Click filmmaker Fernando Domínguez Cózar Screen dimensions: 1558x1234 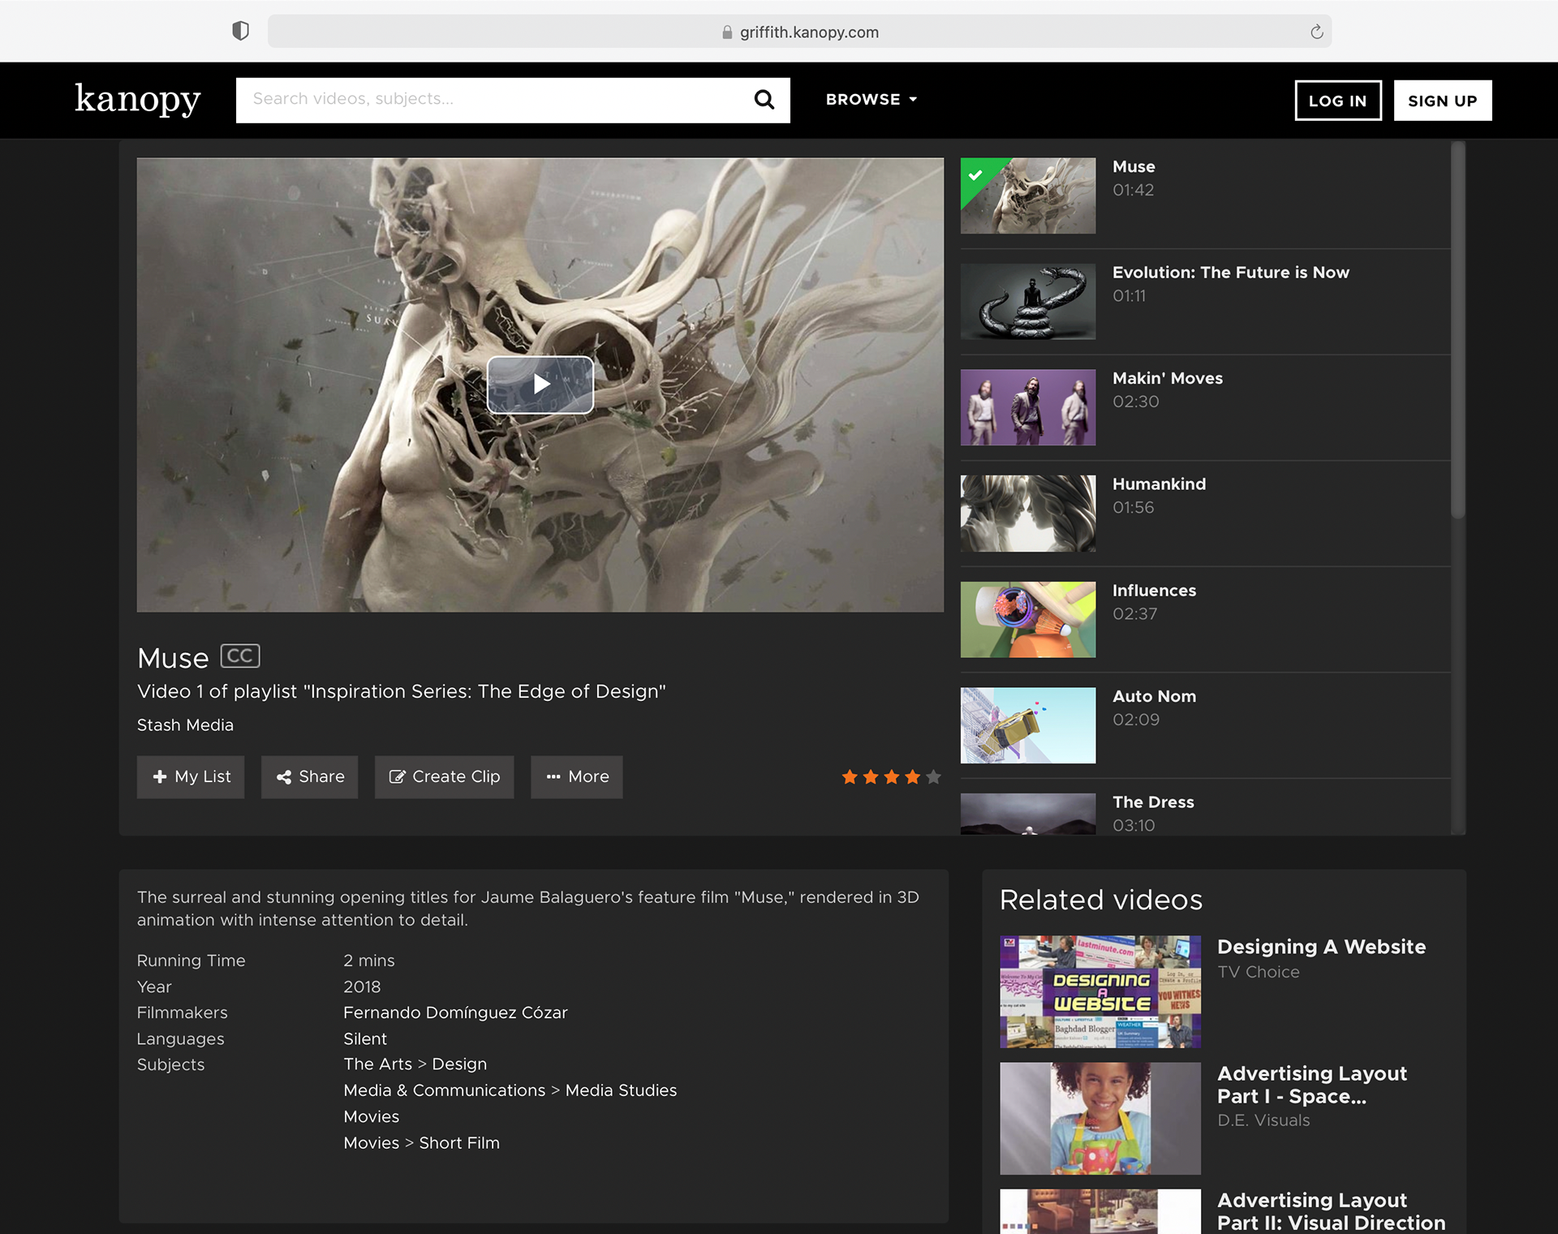click(x=455, y=1013)
